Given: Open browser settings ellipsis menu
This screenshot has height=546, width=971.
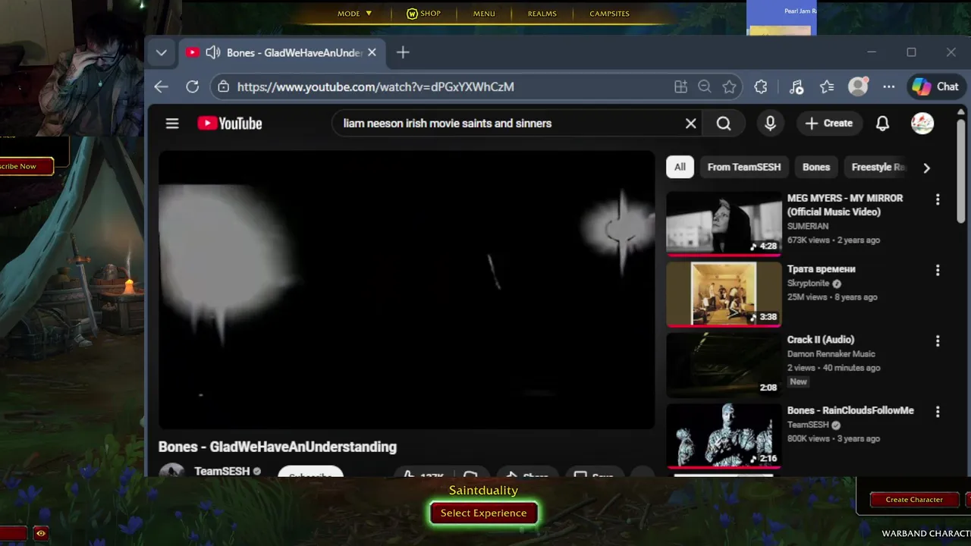Looking at the screenshot, I should point(889,86).
